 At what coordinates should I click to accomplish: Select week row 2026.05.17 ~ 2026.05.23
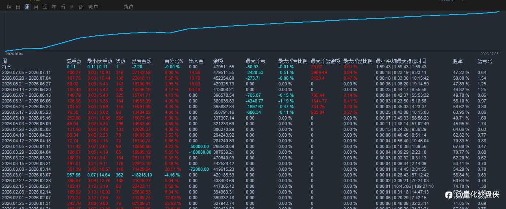(26, 112)
